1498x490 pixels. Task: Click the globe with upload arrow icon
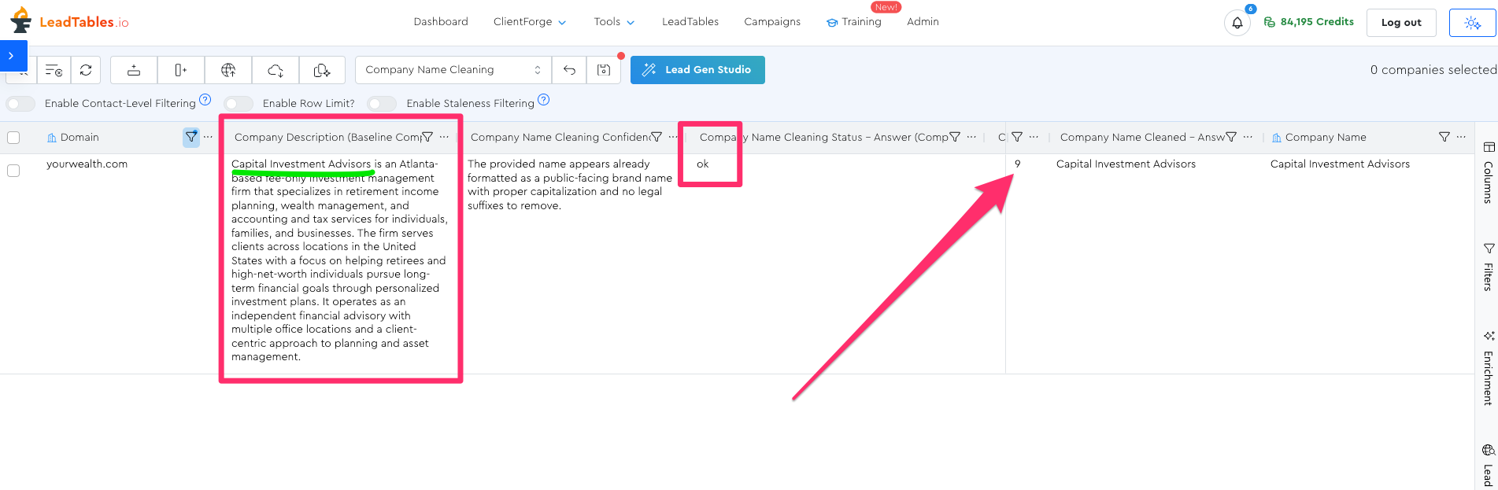pos(228,70)
